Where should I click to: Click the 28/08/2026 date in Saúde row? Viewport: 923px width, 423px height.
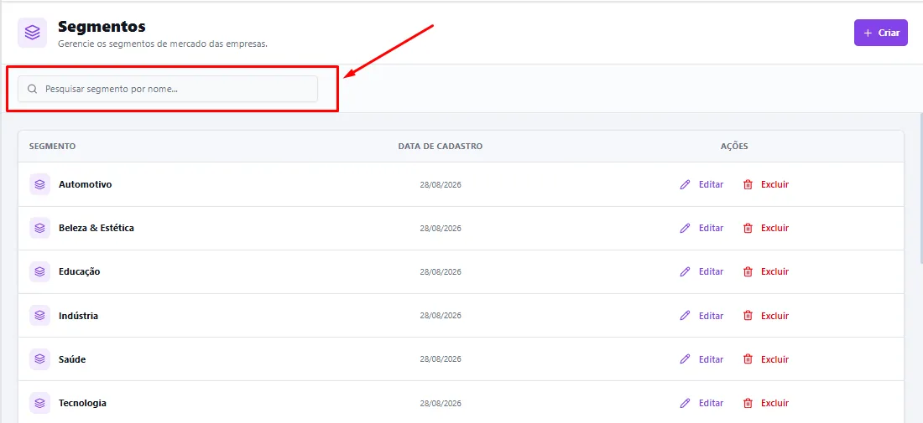click(x=441, y=359)
